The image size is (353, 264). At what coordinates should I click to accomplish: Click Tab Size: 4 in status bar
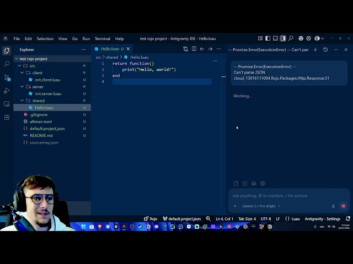(247, 219)
